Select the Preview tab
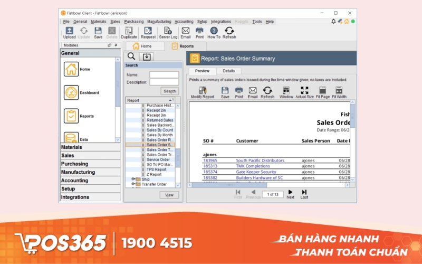The image size is (422, 264). (x=202, y=71)
